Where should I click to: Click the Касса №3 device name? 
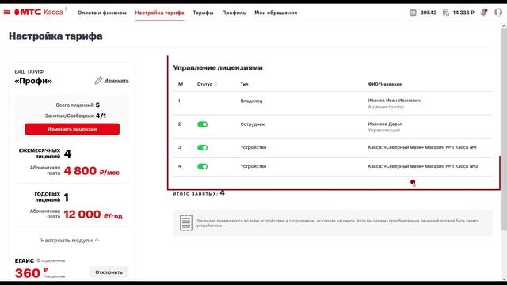point(422,166)
